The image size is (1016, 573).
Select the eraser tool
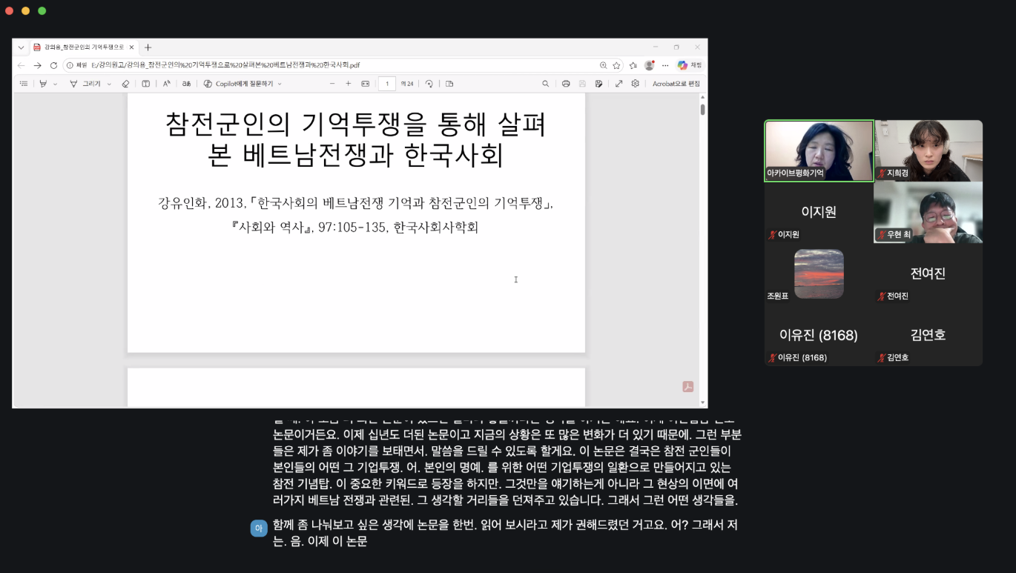(125, 84)
